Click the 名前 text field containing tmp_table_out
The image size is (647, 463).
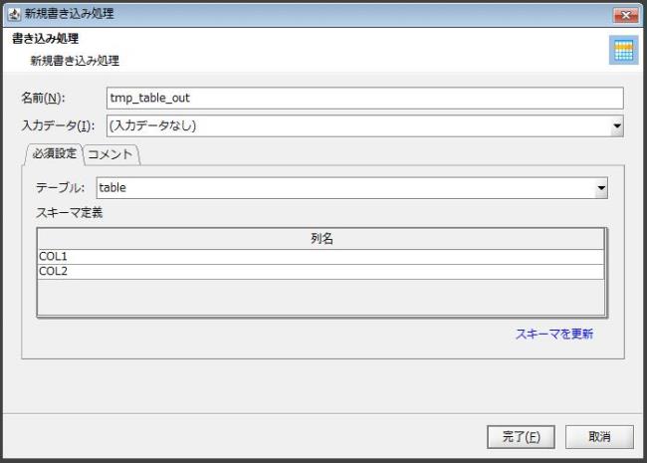pos(363,98)
